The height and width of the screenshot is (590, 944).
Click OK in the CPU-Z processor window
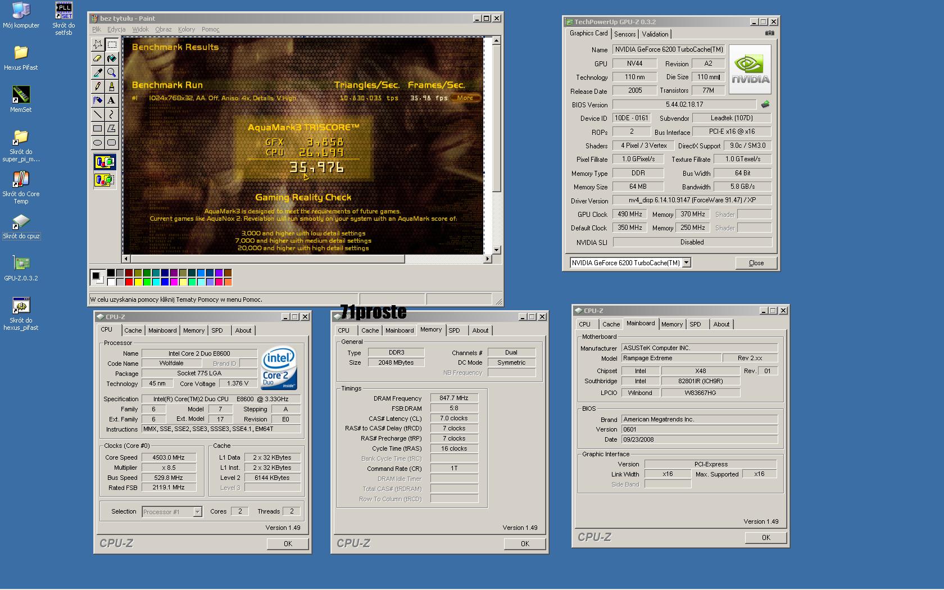(288, 543)
